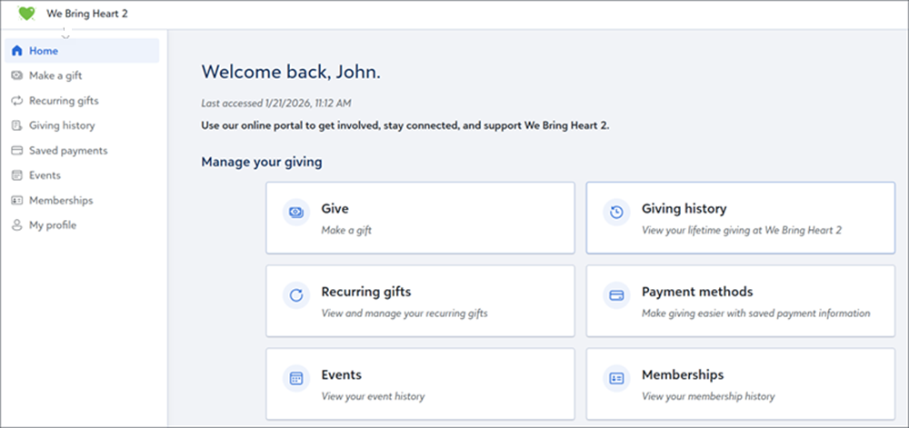Click the Last accessed 1/21/2026 timestamp text
This screenshot has width=909, height=428.
(276, 104)
